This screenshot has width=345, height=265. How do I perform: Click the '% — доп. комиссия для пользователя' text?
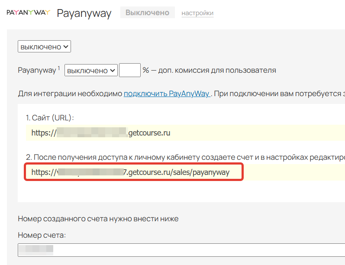[x=209, y=70]
